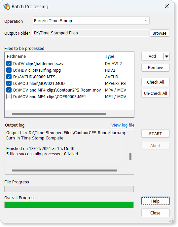Uncheck the battlements.avi checkbox
The image size is (178, 227).
click(x=9, y=63)
